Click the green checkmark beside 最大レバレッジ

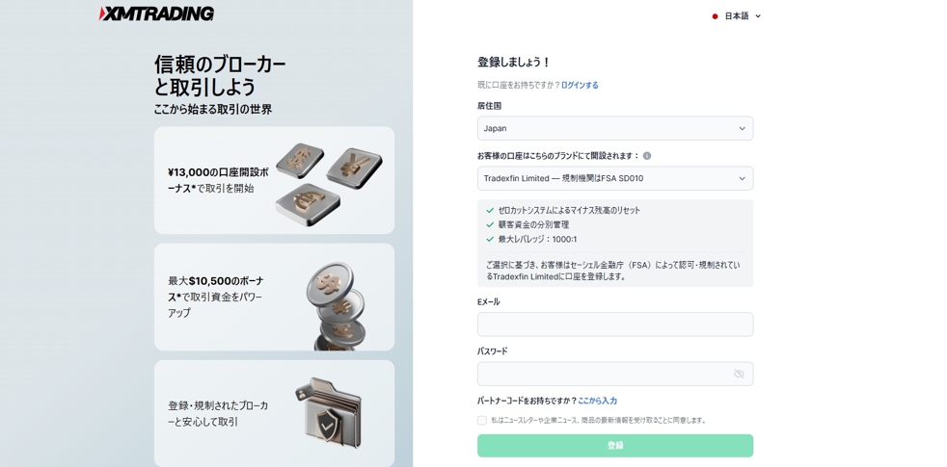490,240
